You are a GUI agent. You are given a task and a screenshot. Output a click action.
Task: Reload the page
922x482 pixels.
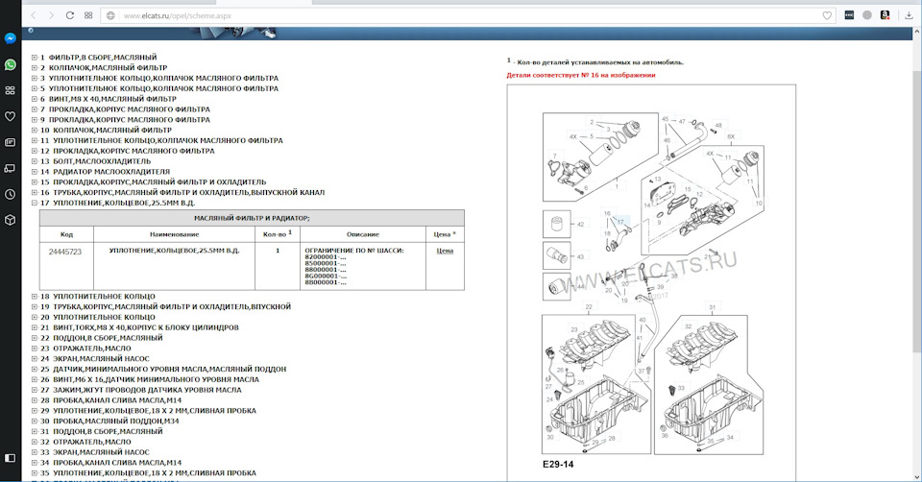[70, 15]
